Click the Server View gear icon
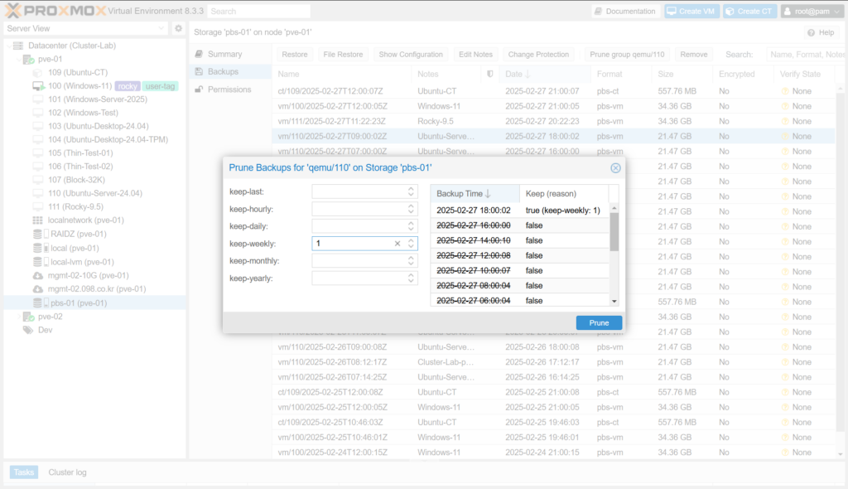This screenshot has height=489, width=848. 178,28
